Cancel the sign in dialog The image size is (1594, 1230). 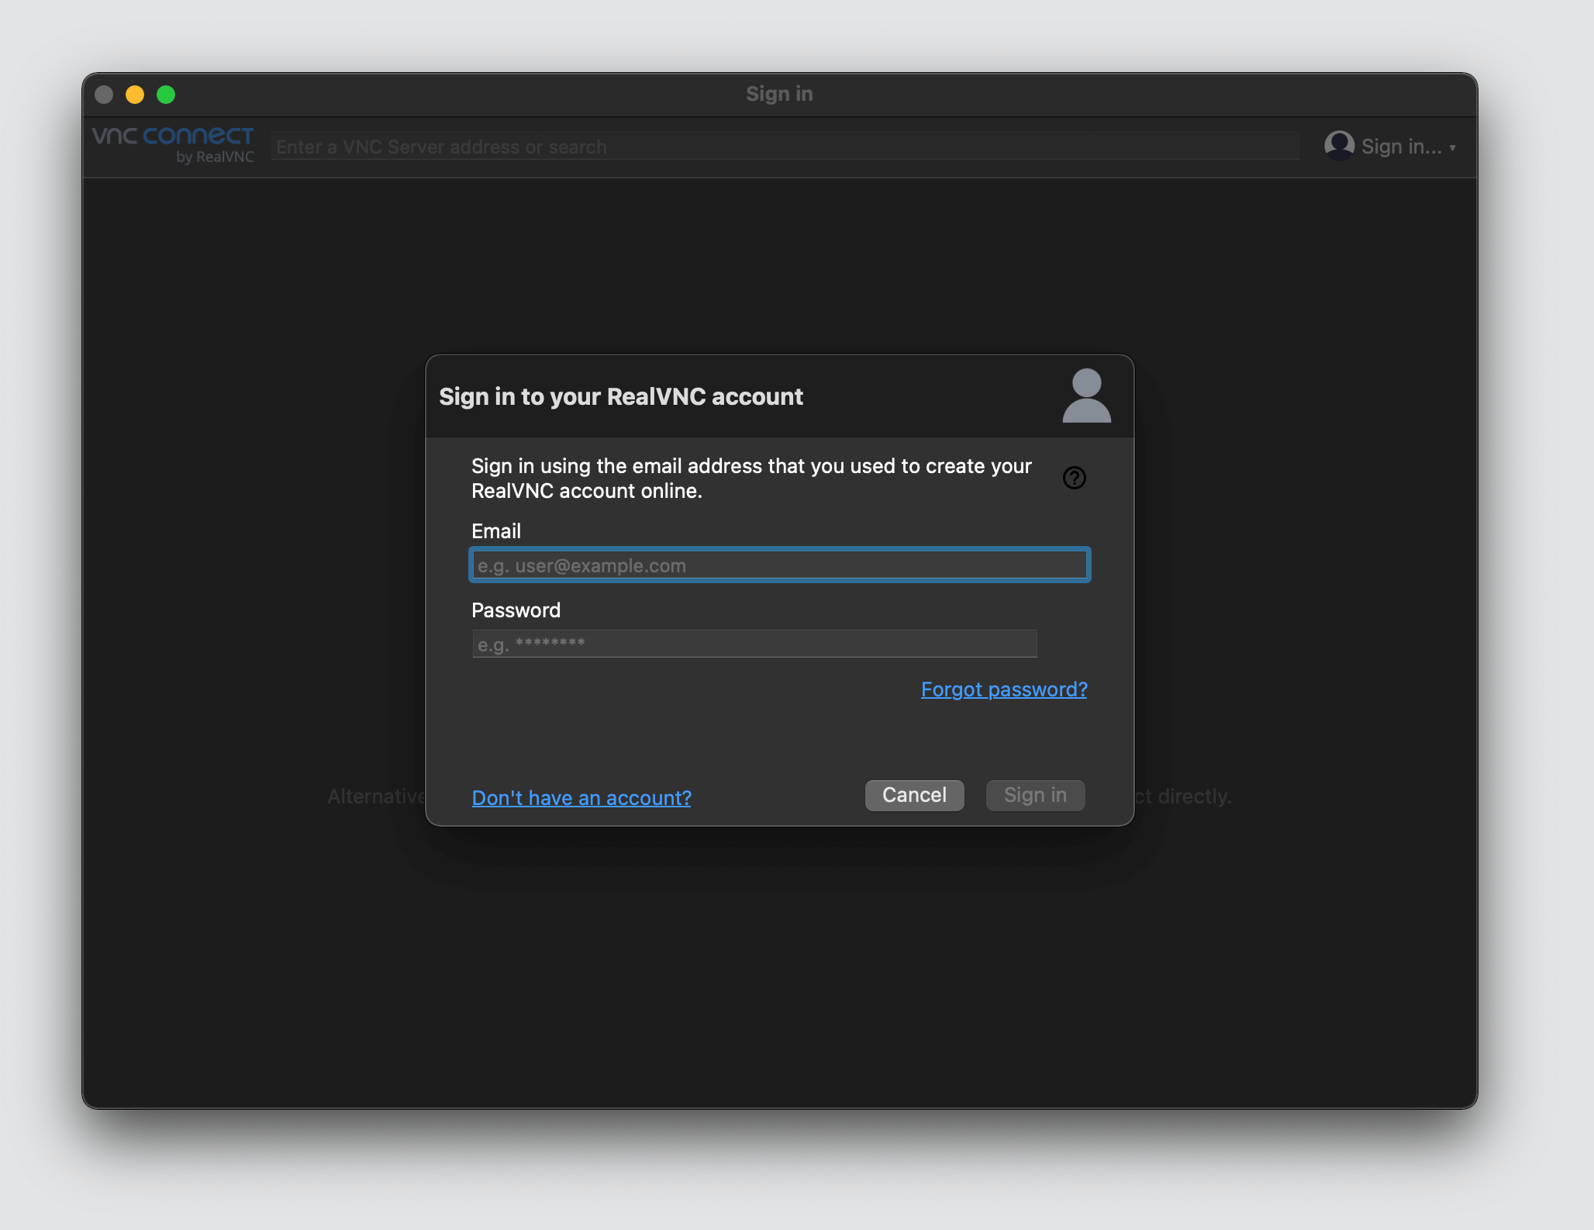(914, 796)
